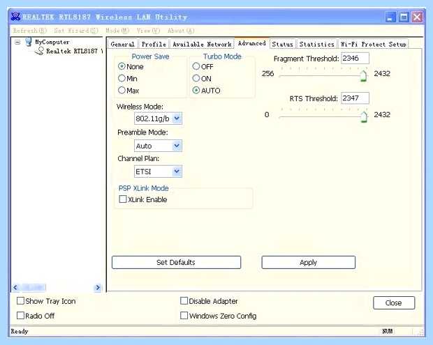Image resolution: width=433 pixels, height=345 pixels.
Task: Collapse the MyComputer tree node
Action: (x=17, y=42)
